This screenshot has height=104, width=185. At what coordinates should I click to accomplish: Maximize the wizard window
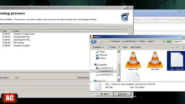click(127, 8)
